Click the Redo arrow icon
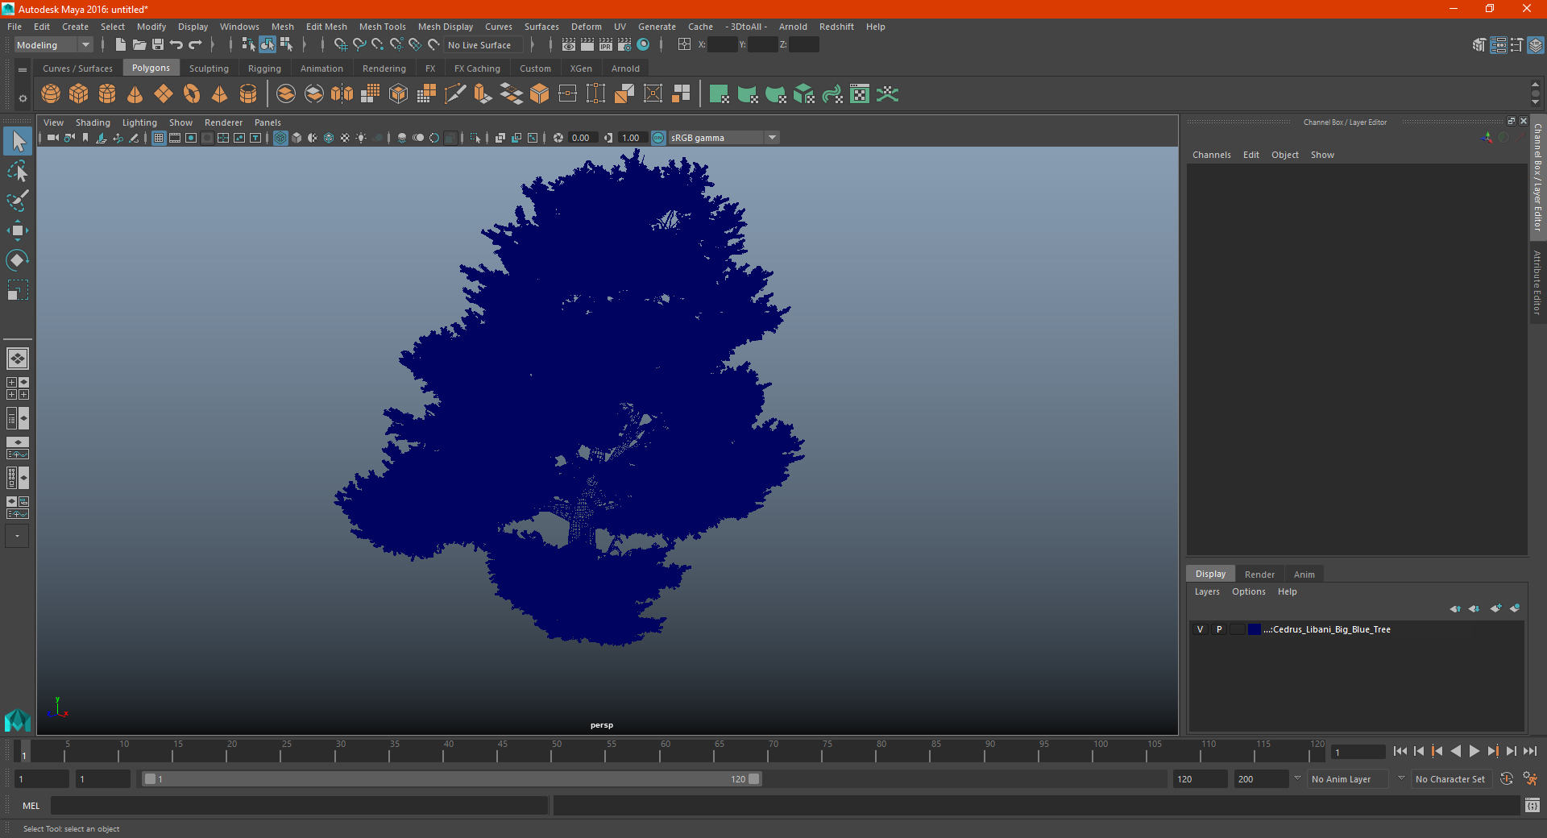1547x838 pixels. [195, 45]
